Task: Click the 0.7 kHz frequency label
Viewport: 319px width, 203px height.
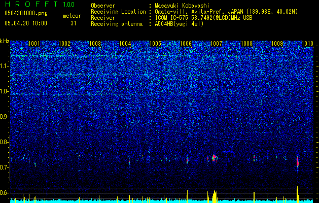Action: [4, 167]
